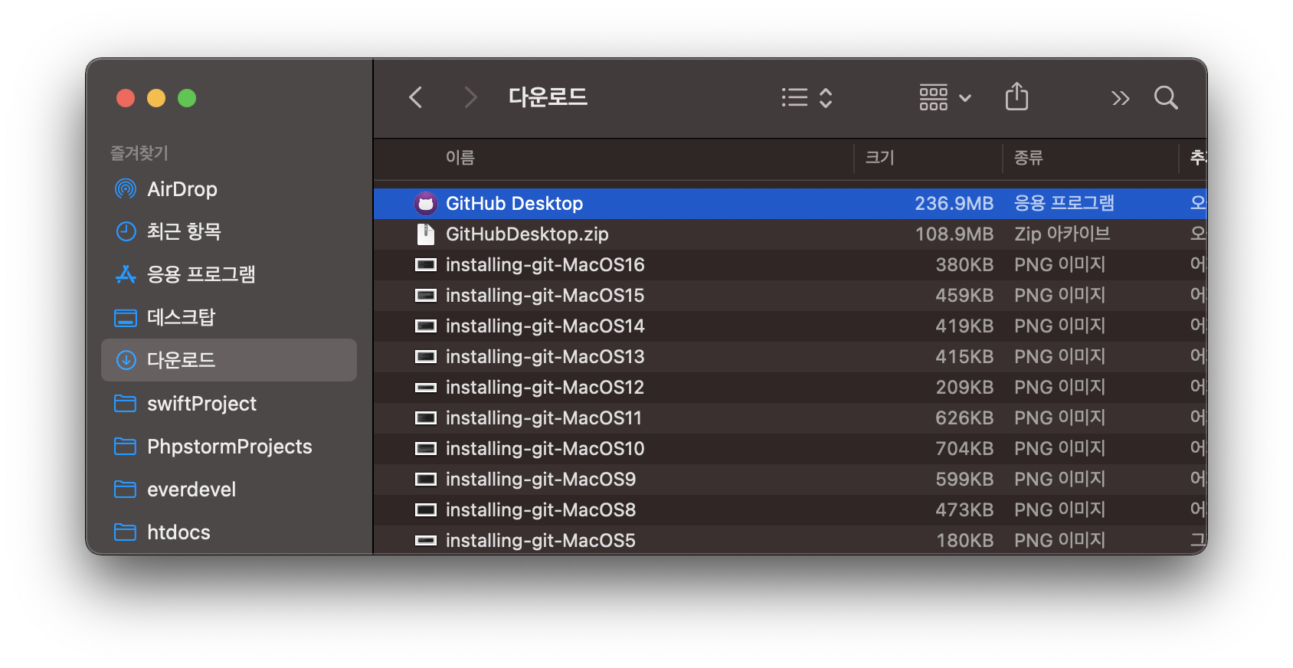Open 최근 항목 in the sidebar
This screenshot has height=668, width=1293.
(228, 231)
